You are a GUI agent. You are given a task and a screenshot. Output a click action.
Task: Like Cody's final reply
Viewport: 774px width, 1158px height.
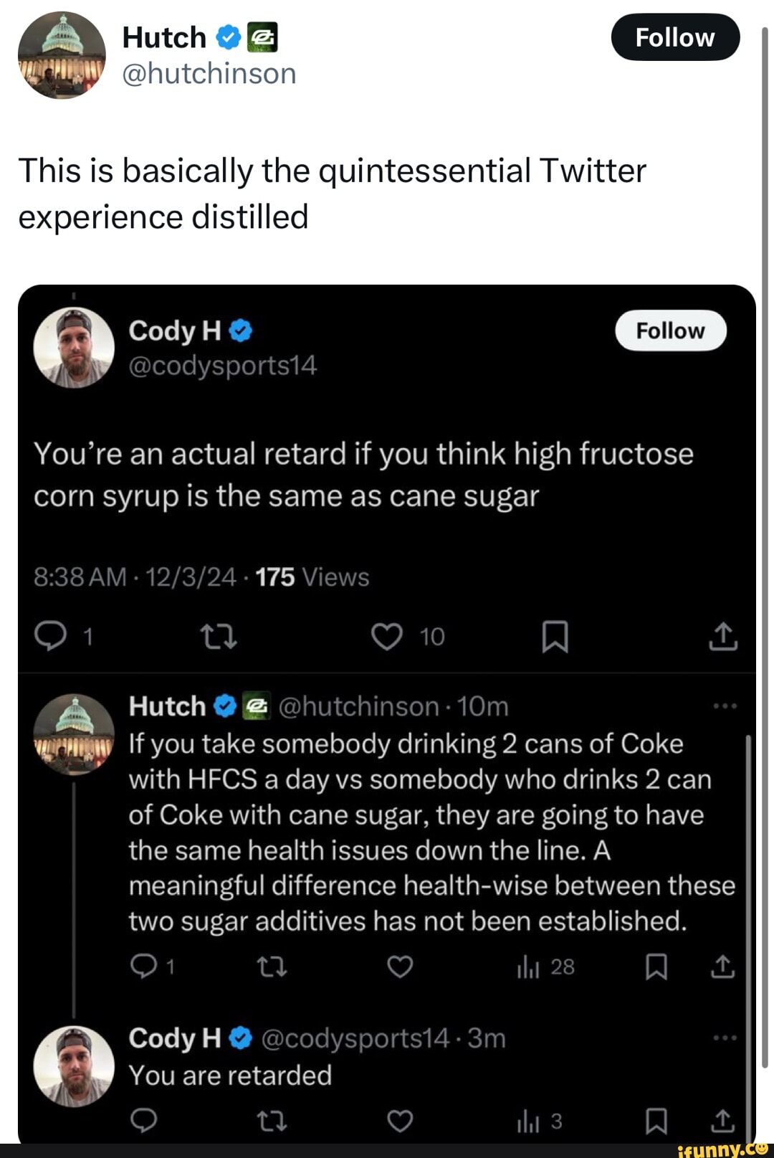coord(400,1120)
